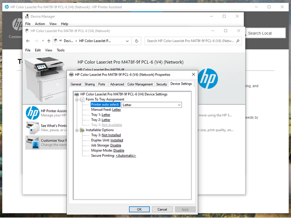Click address bar location icon
291x218 pixels.
click(x=56, y=41)
